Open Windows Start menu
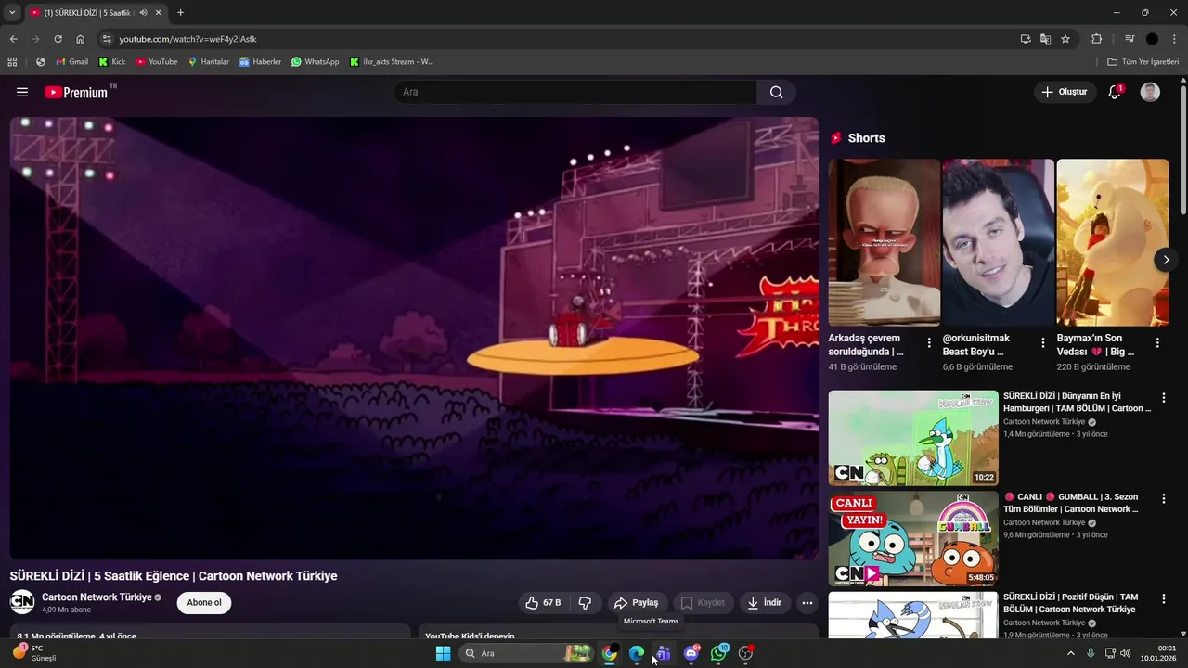The image size is (1188, 668). pos(443,653)
